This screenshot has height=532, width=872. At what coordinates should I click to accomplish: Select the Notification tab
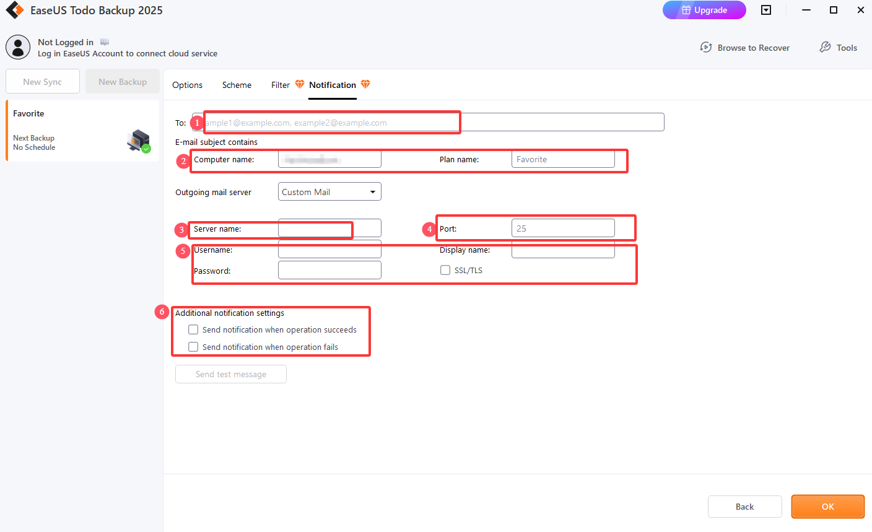coord(333,85)
